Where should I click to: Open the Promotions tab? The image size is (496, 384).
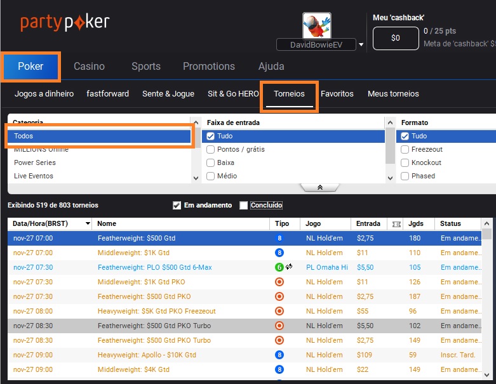pyautogui.click(x=209, y=67)
